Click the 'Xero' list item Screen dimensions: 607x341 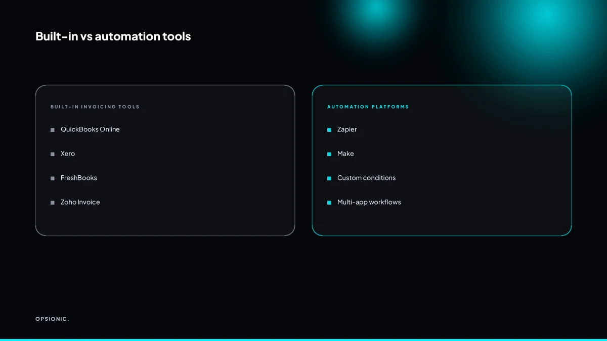pyautogui.click(x=68, y=154)
